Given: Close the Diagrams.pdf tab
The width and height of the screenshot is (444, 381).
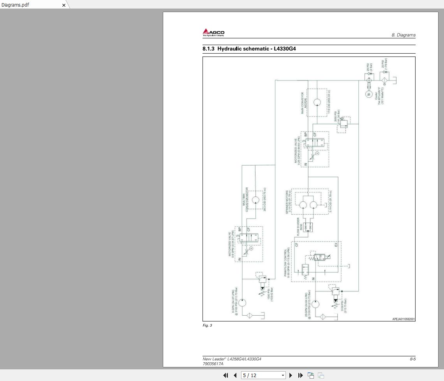Looking at the screenshot, I should pos(64,5).
